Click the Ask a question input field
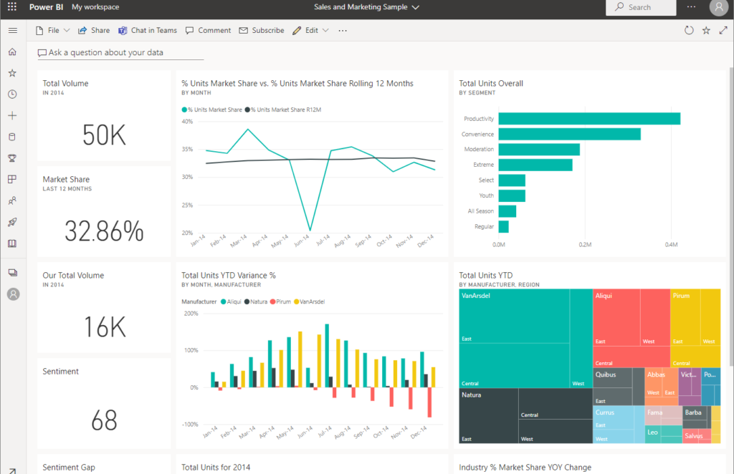Screen dimensions: 734x474 pos(120,53)
